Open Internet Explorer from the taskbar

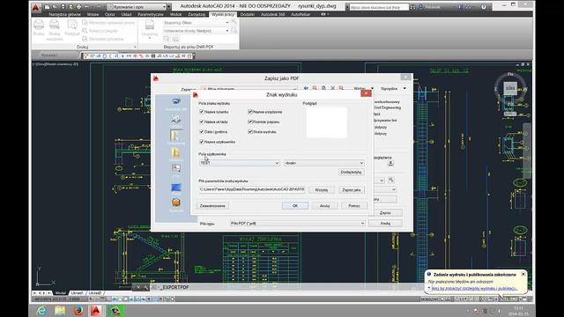[x=41, y=311]
